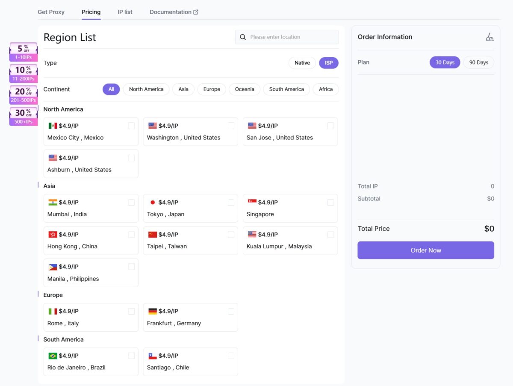The height and width of the screenshot is (386, 513).
Task: Check the Kuala Lumpur checkbox
Action: coord(330,234)
